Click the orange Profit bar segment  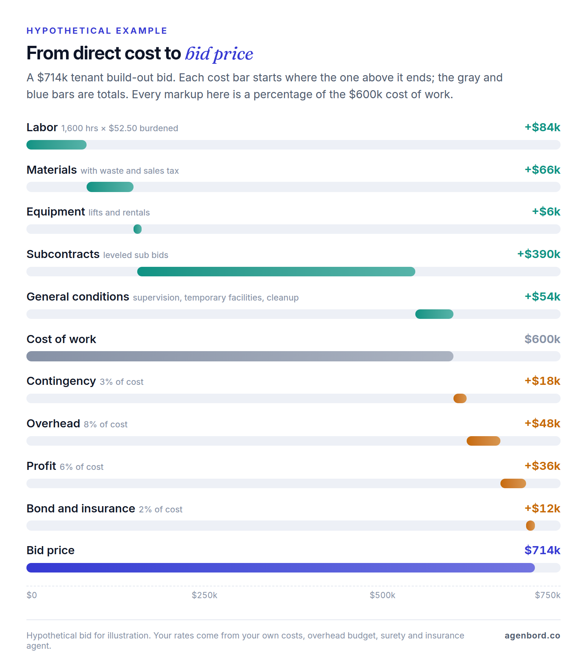513,483
